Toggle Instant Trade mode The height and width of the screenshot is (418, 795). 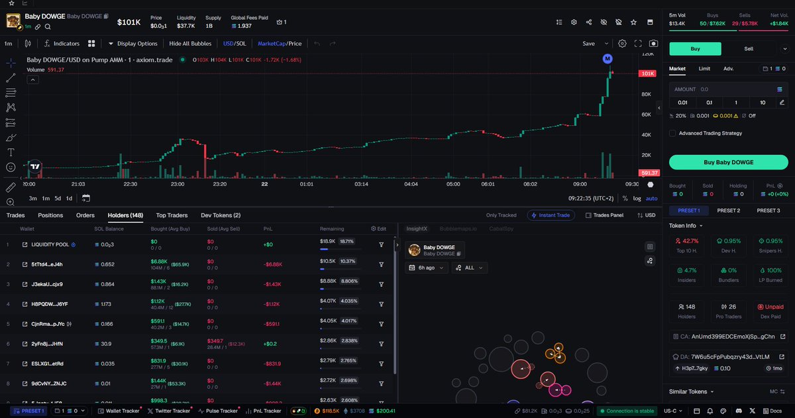[551, 215]
